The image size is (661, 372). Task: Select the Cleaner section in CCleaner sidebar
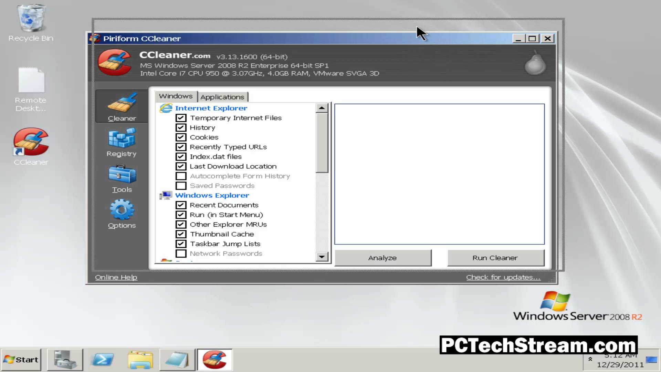pyautogui.click(x=121, y=107)
